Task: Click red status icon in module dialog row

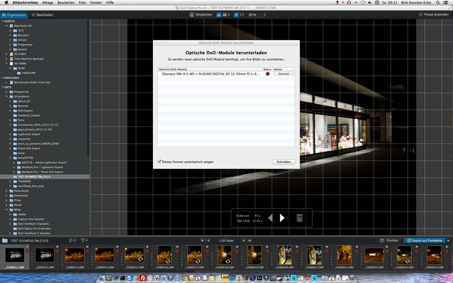Action: pos(268,74)
